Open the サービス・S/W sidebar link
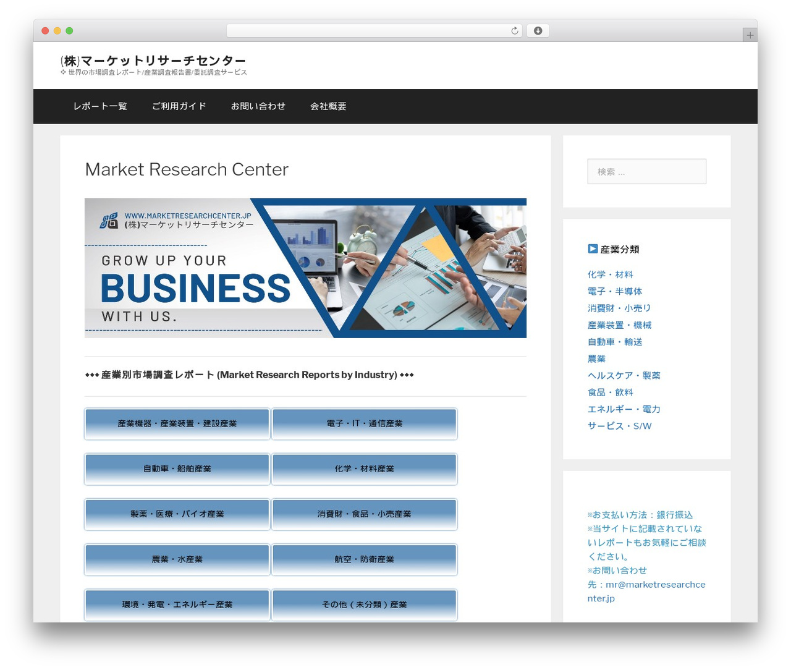This screenshot has width=791, height=670. click(x=620, y=426)
